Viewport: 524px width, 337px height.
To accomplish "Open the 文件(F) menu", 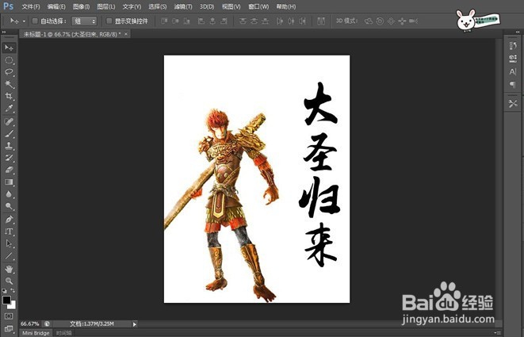I will (x=31, y=6).
